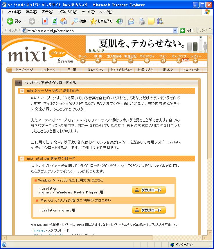Image resolution: width=214 pixels, height=249 pixels.
Task: Click the mixi station をダウンロード heading
Action: click(51, 159)
